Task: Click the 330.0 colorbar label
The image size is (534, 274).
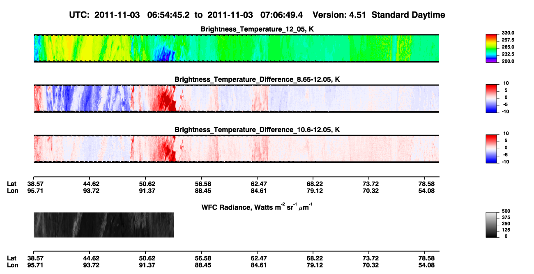Action: click(509, 33)
